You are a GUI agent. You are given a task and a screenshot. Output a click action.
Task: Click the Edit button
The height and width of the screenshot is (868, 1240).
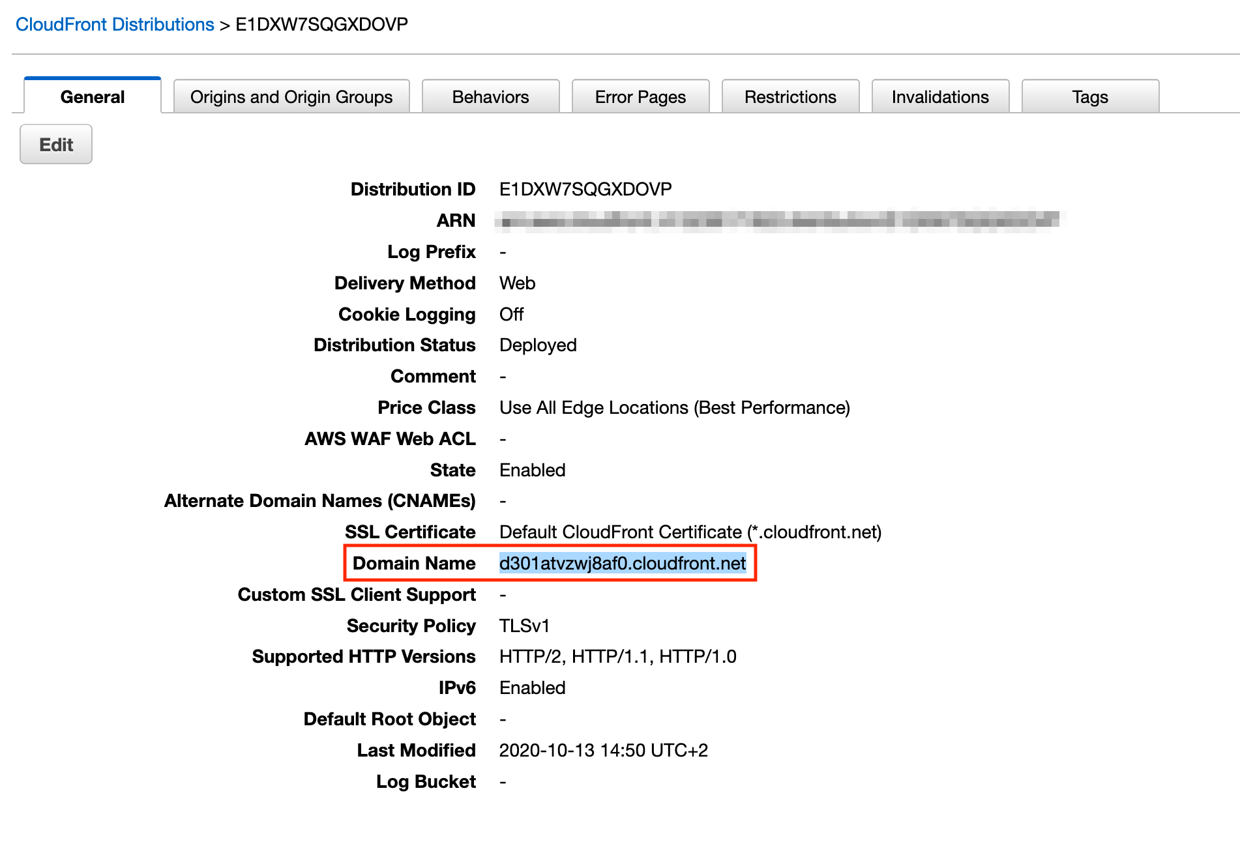pyautogui.click(x=56, y=144)
